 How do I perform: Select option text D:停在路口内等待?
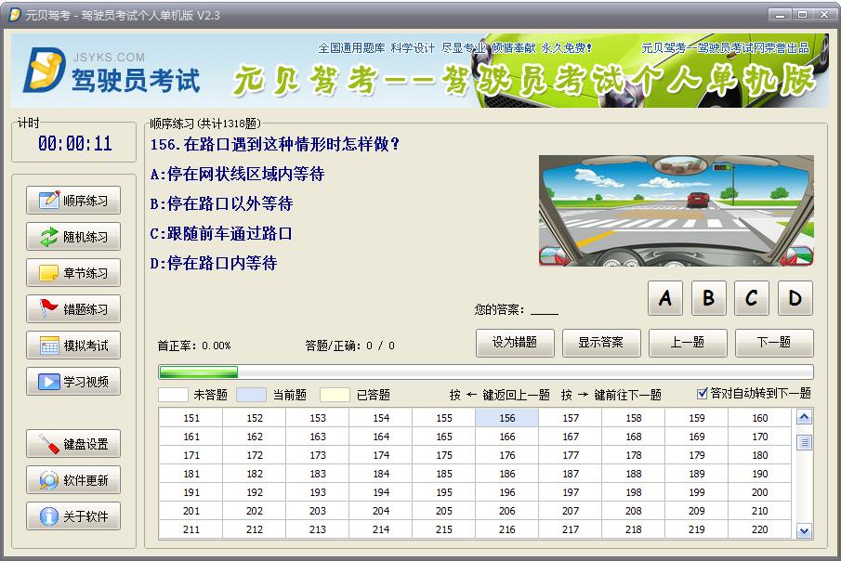pyautogui.click(x=214, y=263)
